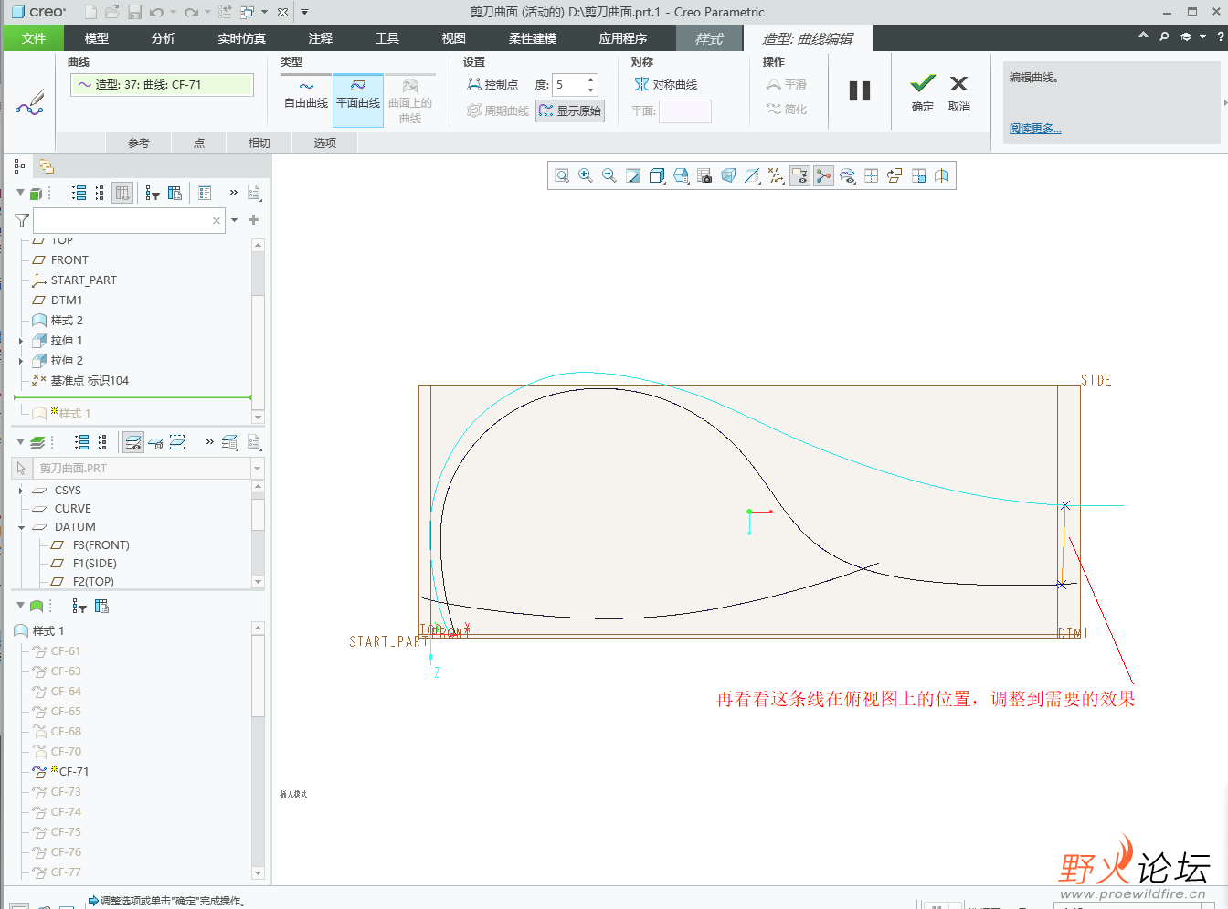Expand CSYS layer node

21,491
